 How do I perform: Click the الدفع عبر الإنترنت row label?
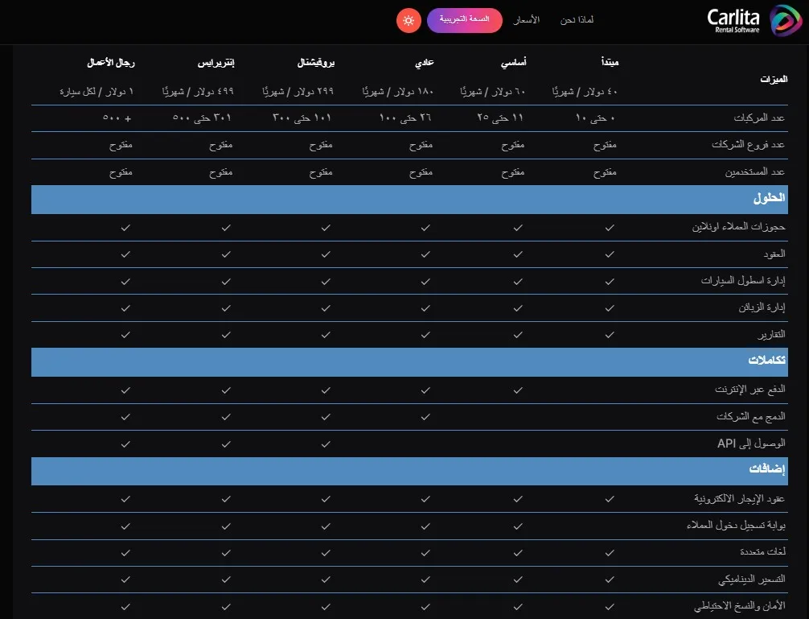[x=750, y=390]
